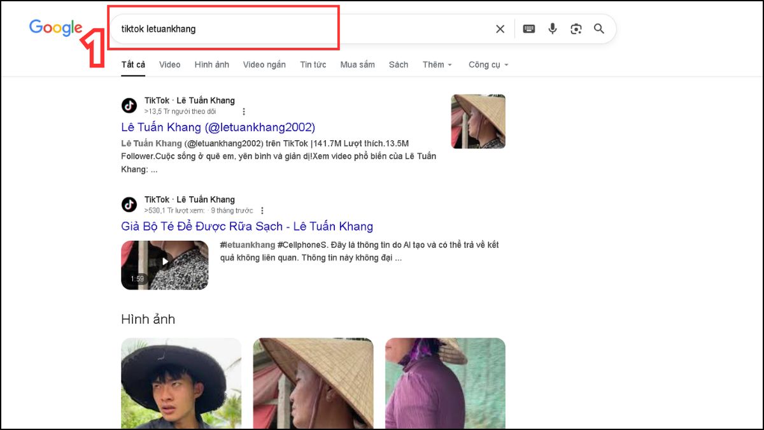This screenshot has width=764, height=430.
Task: Click '>530,1 Tr lượt xem' text
Action: click(x=174, y=210)
